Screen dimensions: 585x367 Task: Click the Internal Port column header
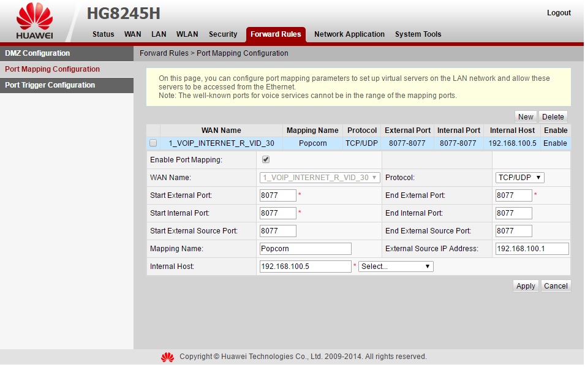[459, 131]
